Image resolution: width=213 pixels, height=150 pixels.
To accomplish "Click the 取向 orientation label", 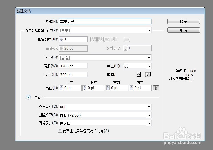I will pos(111,75).
